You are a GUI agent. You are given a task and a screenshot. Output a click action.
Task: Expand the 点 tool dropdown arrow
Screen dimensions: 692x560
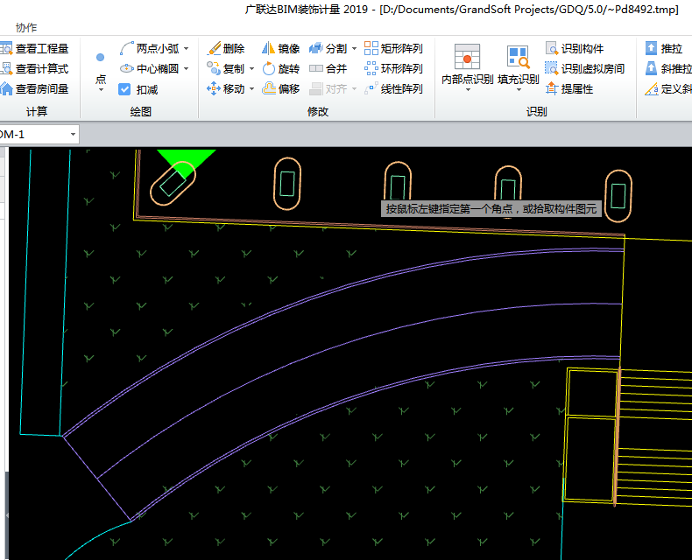[x=101, y=90]
